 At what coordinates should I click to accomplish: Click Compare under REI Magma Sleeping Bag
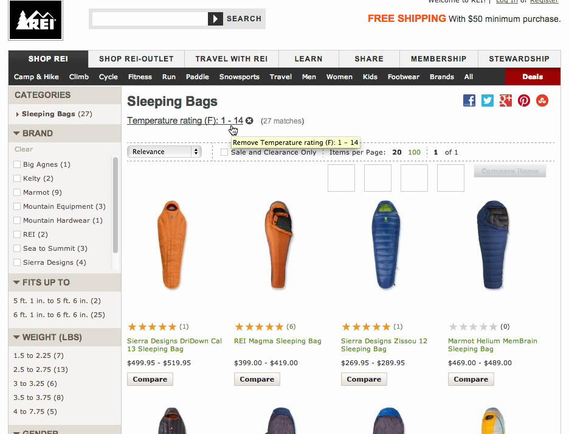point(257,379)
